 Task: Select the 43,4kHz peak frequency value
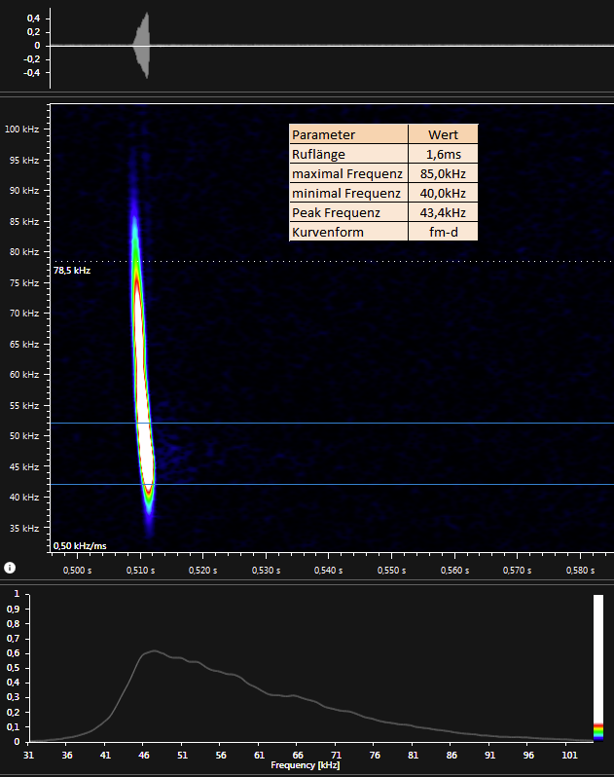443,212
